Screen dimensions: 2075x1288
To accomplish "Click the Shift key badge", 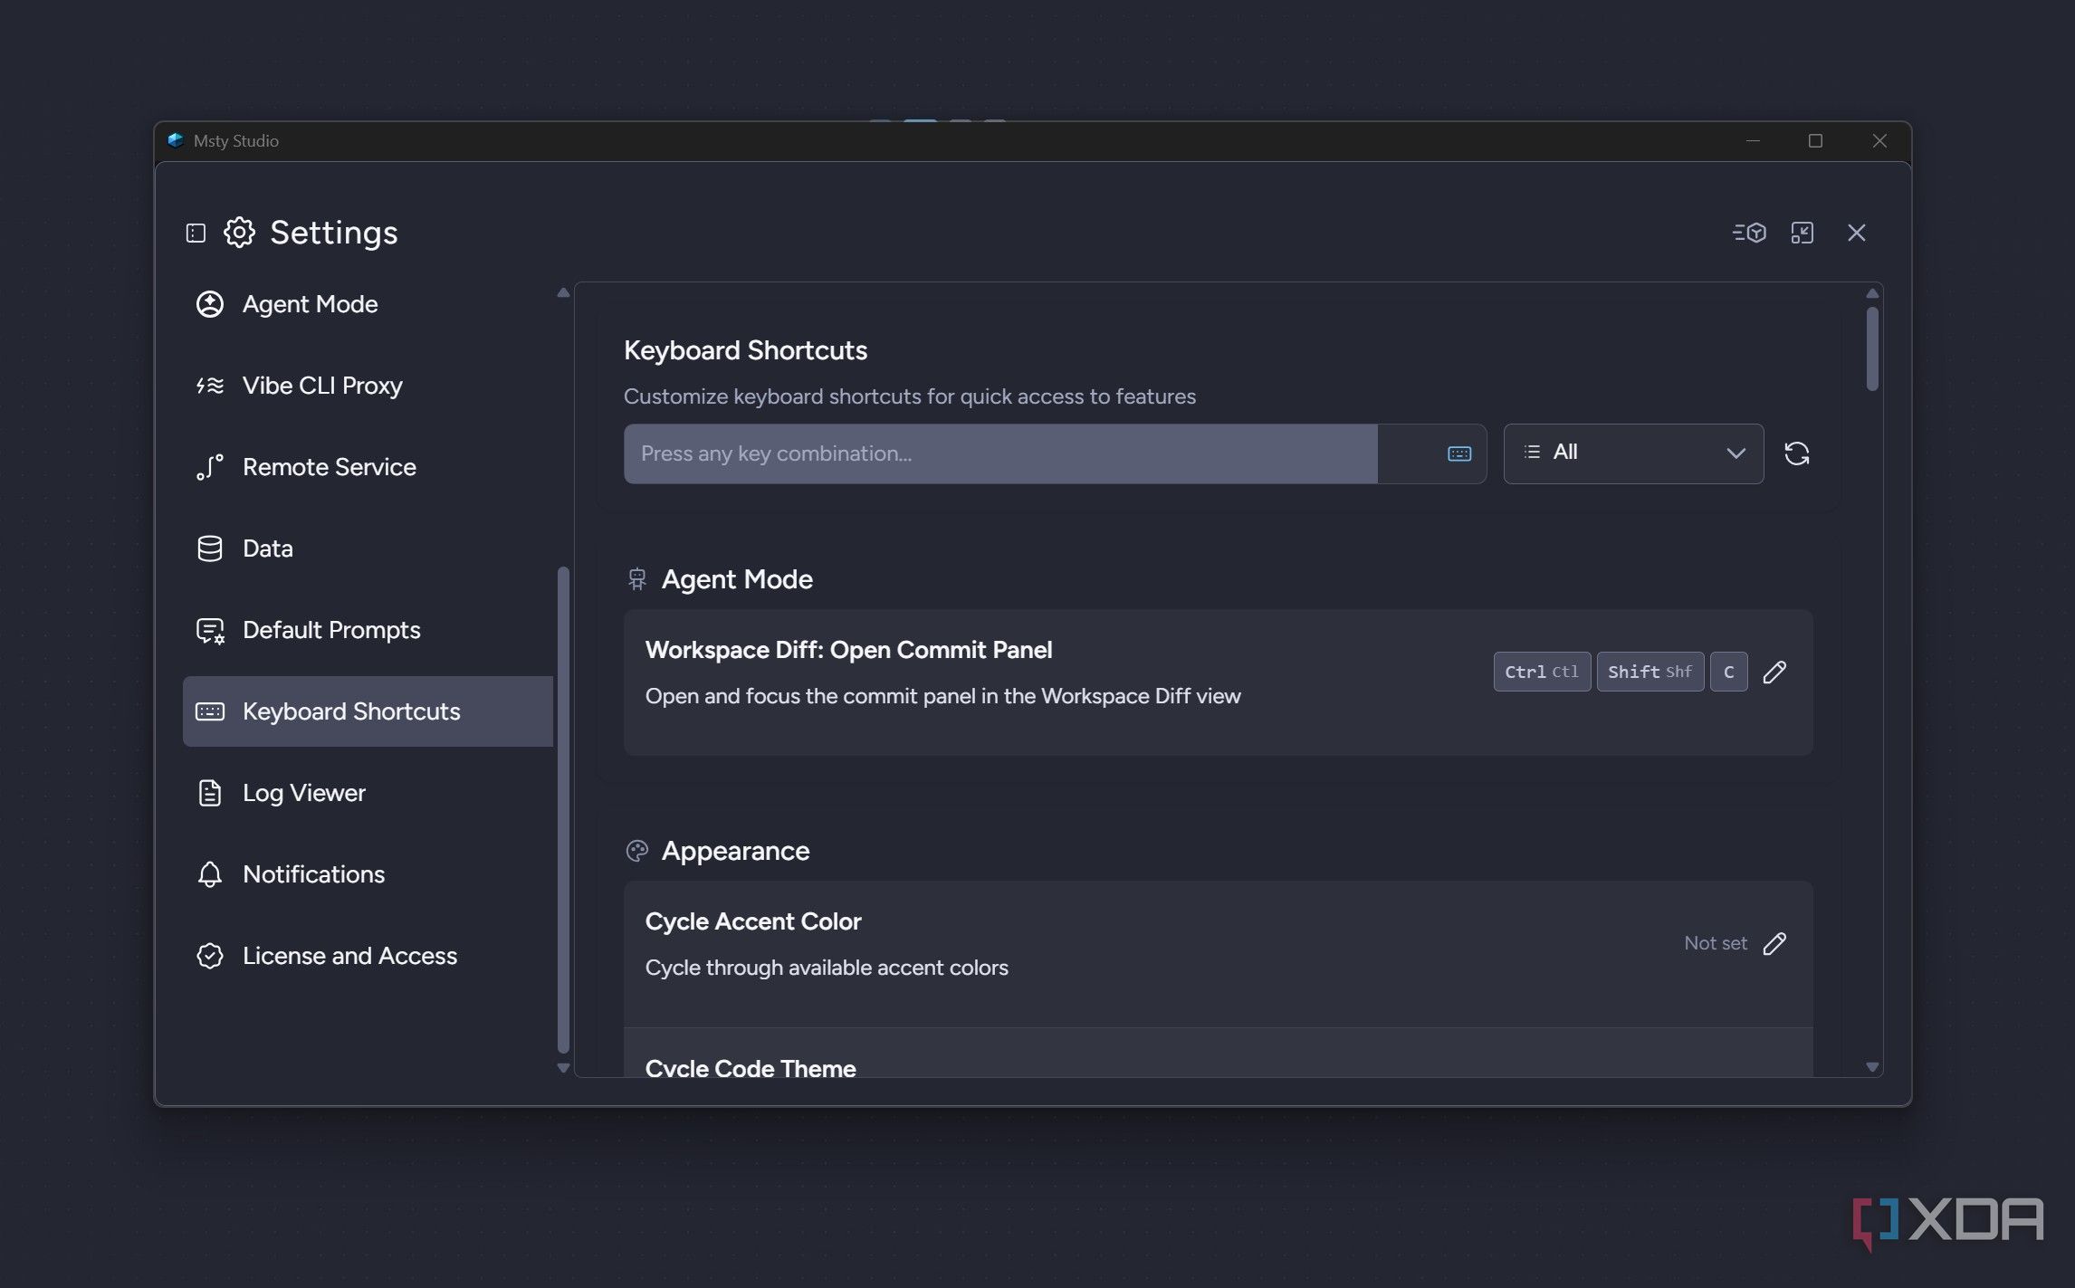I will pyautogui.click(x=1649, y=672).
